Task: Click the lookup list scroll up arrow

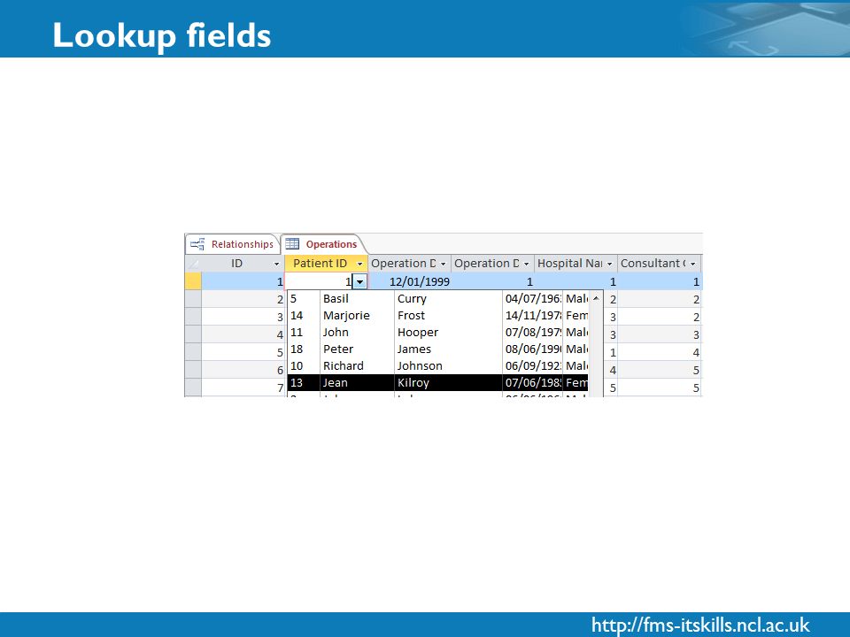Action: click(x=596, y=298)
